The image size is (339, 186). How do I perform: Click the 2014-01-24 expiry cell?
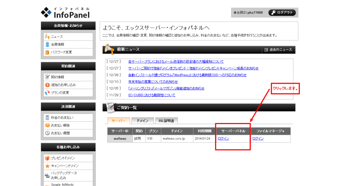pos(205,139)
